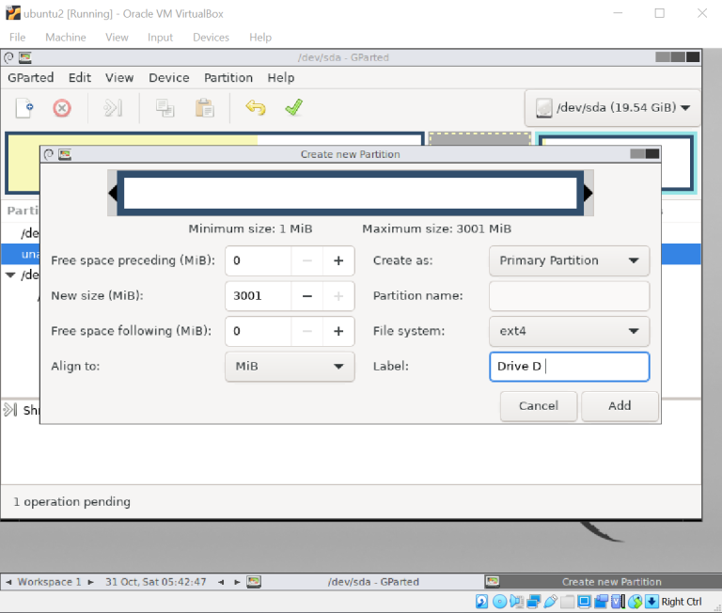Open the Create as Primary Partition dropdown
The height and width of the screenshot is (613, 722).
coord(569,260)
